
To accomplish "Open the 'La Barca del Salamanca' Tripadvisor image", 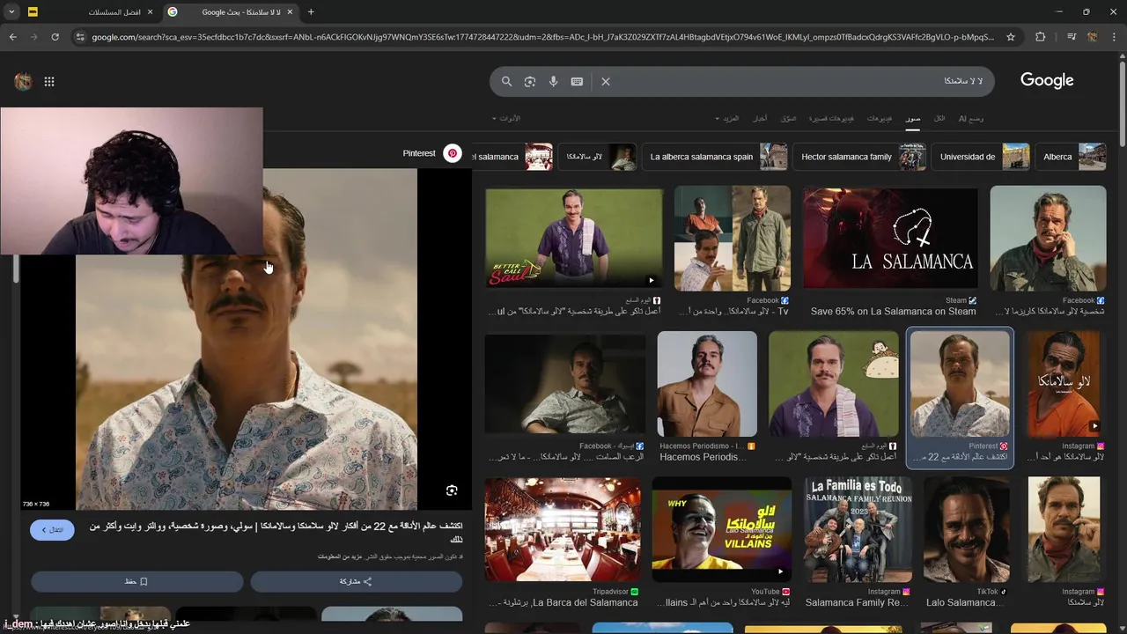I will (x=563, y=530).
